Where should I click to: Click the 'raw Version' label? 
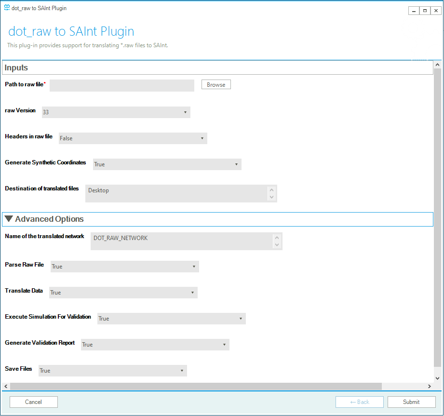[20, 110]
